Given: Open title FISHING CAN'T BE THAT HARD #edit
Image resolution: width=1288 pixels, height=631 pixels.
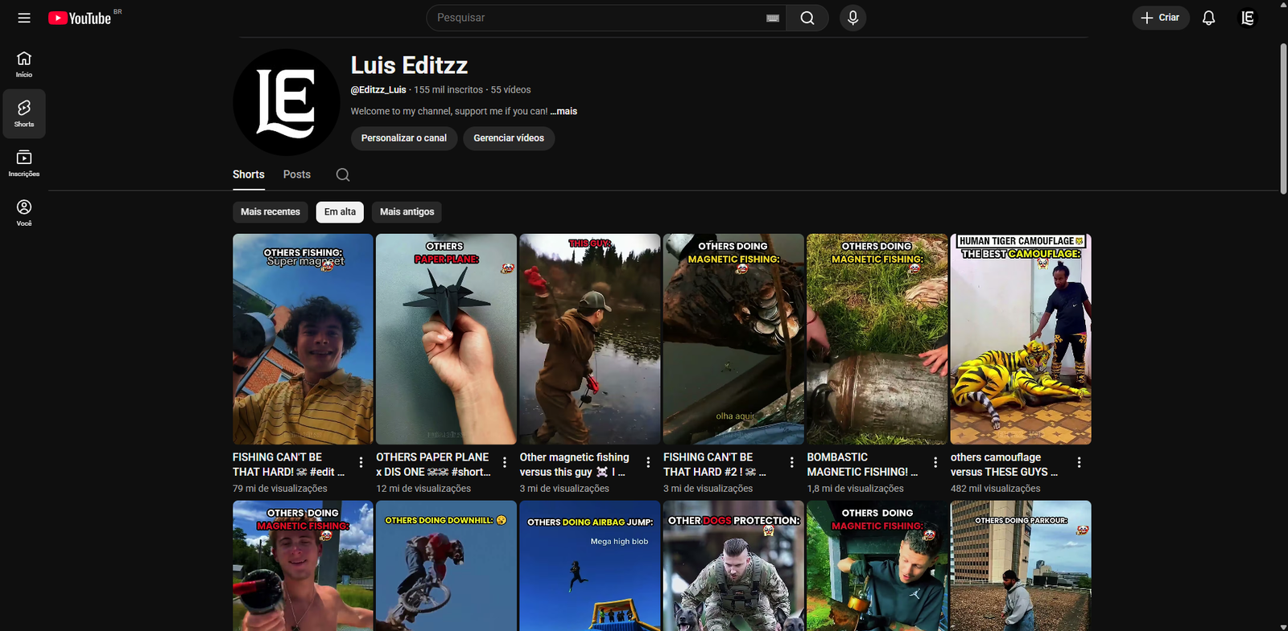Looking at the screenshot, I should [288, 465].
